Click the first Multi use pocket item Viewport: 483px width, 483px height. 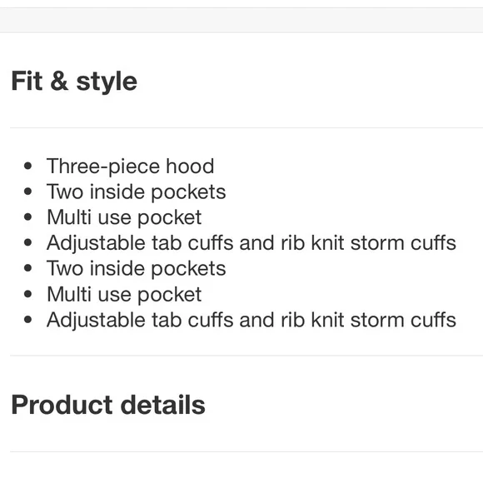(124, 218)
